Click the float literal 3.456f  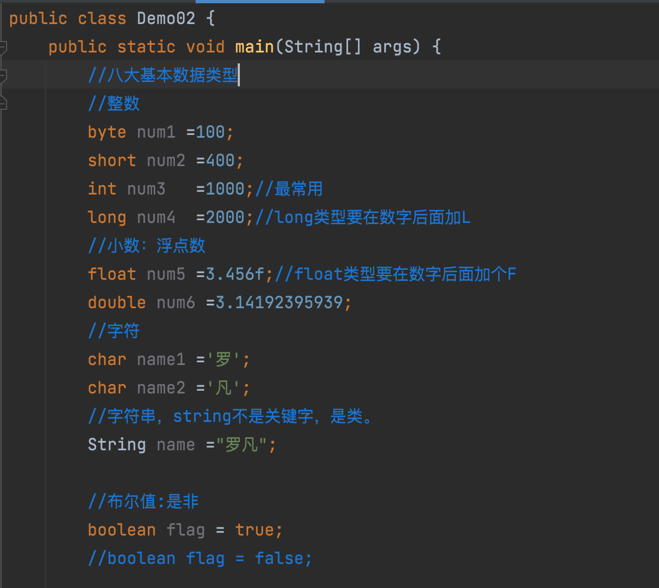pyautogui.click(x=235, y=274)
